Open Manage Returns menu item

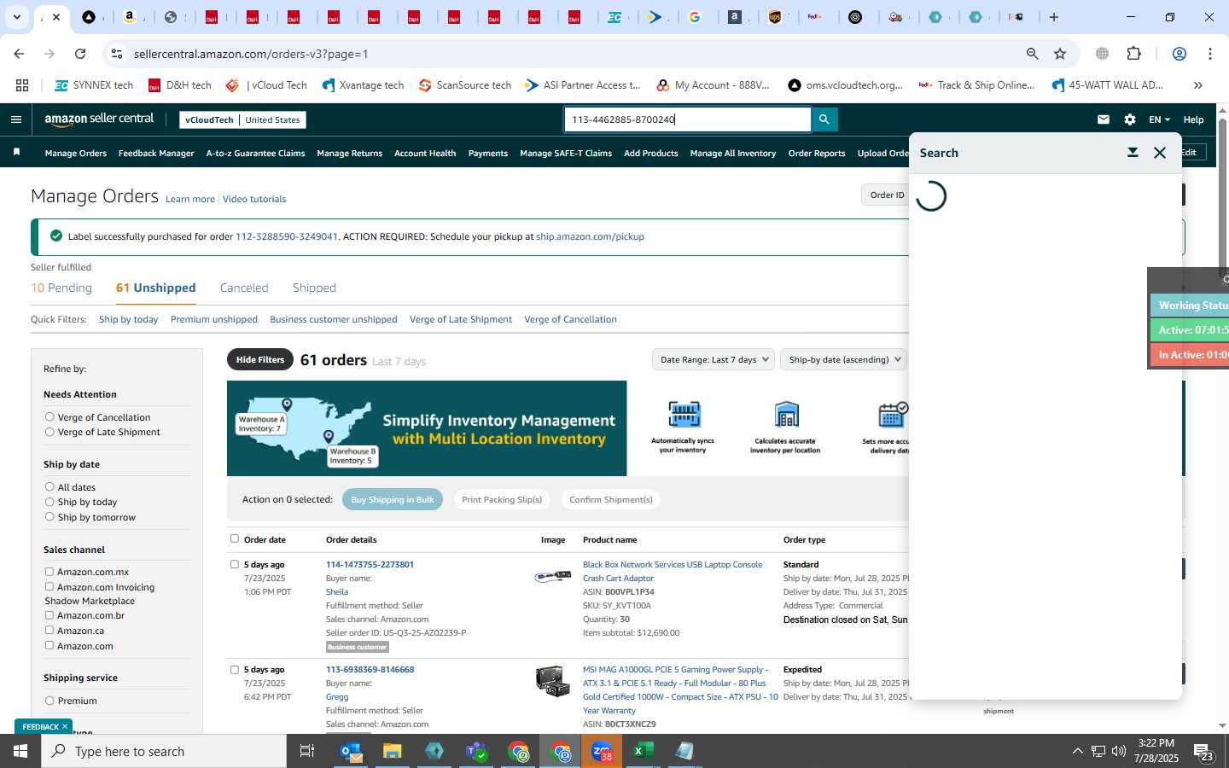coord(349,154)
